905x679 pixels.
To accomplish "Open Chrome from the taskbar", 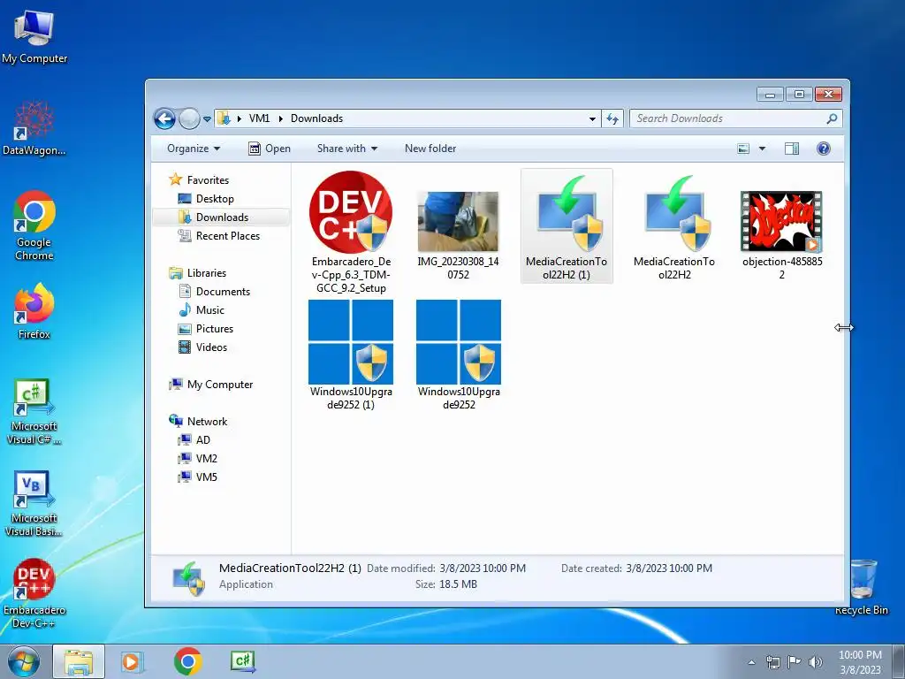I will [187, 661].
